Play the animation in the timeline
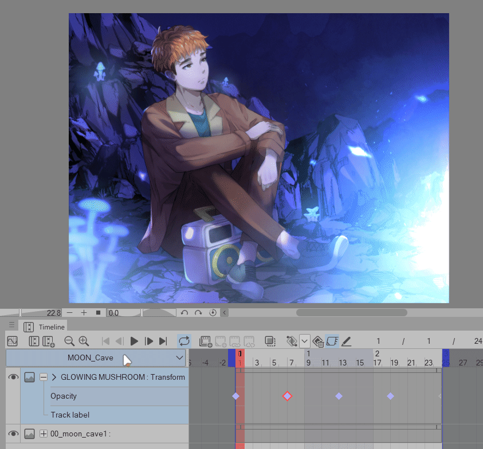 coord(134,341)
